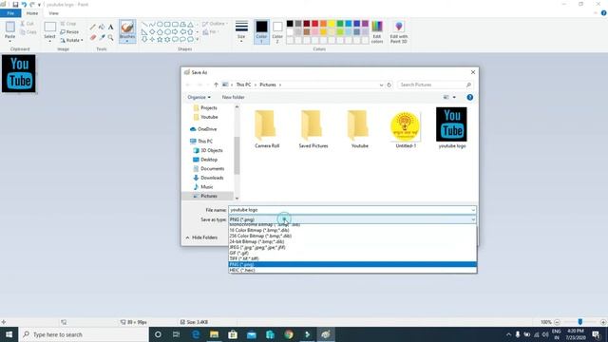Screen dimensions: 608x342
Task: Select the Text tool in Paint
Action: [x=110, y=28]
